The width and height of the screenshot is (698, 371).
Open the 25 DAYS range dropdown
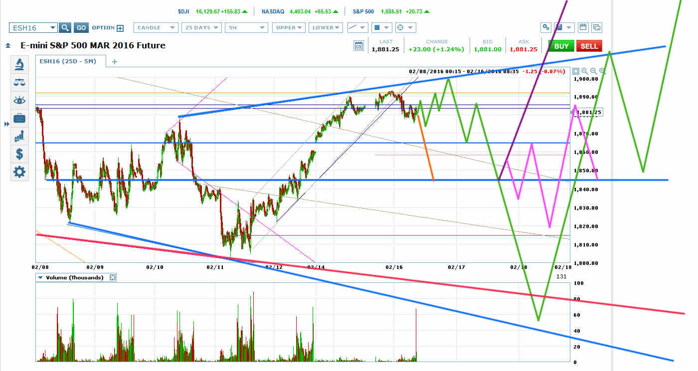201,28
